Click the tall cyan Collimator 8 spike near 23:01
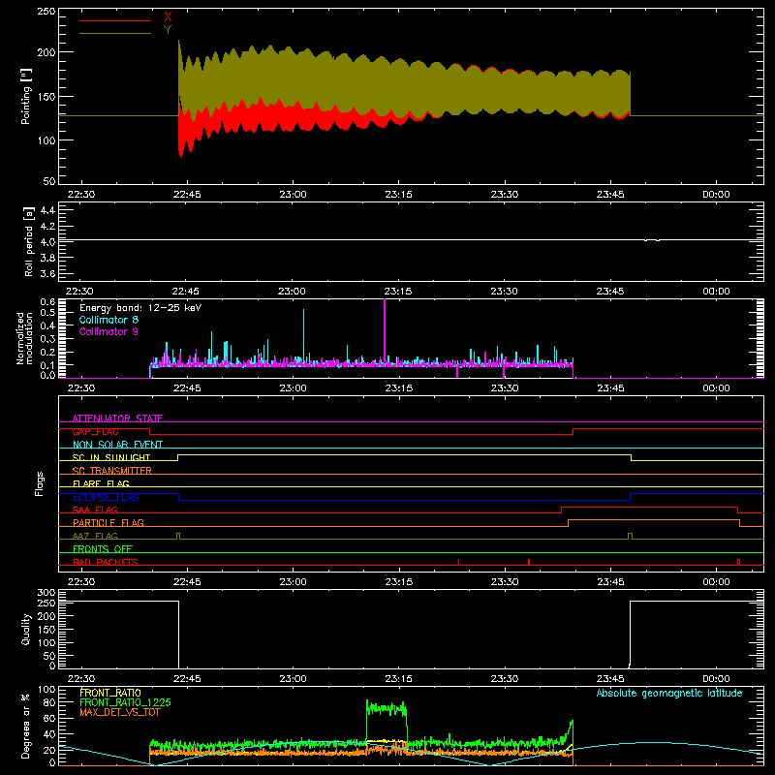 coord(303,336)
